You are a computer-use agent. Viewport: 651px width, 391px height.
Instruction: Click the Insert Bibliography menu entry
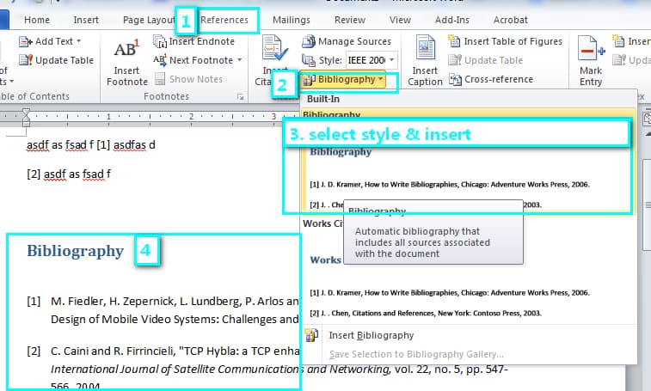click(372, 335)
